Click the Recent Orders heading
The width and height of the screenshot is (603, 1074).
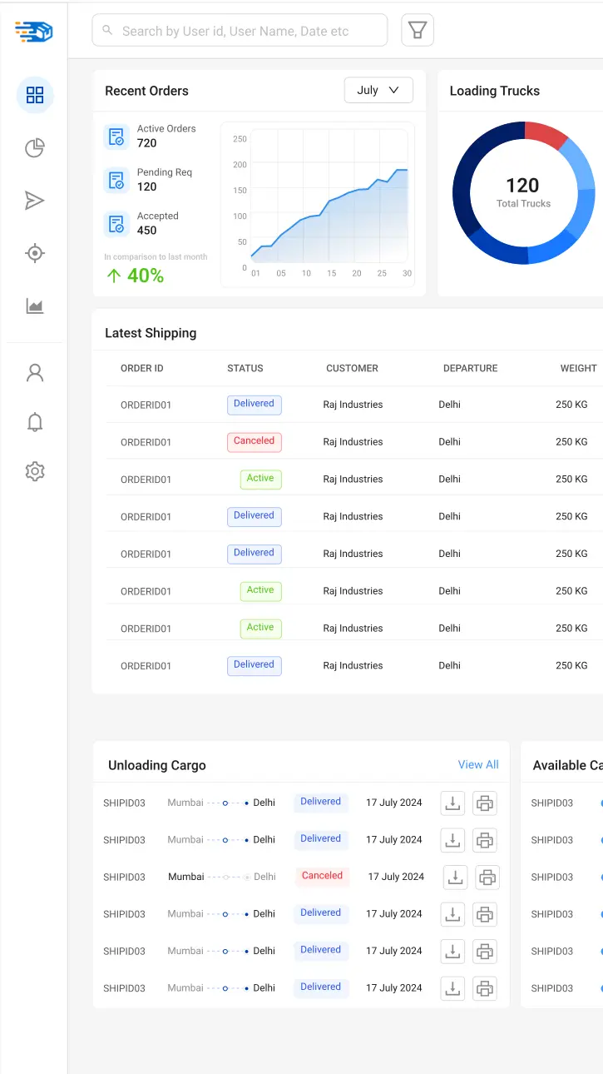point(146,91)
